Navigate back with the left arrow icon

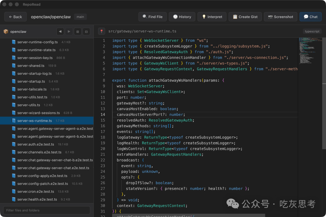click(x=60, y=32)
